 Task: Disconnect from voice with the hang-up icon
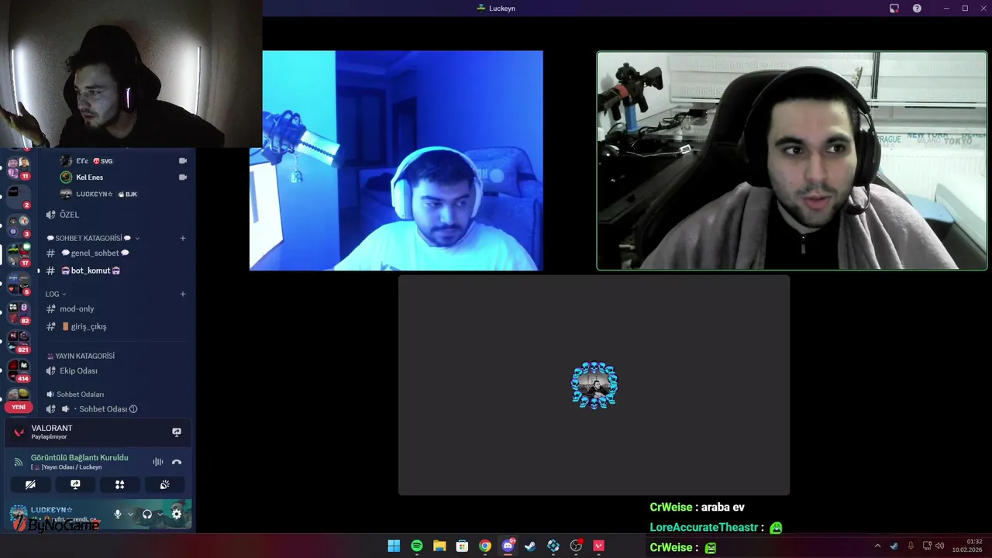point(177,462)
